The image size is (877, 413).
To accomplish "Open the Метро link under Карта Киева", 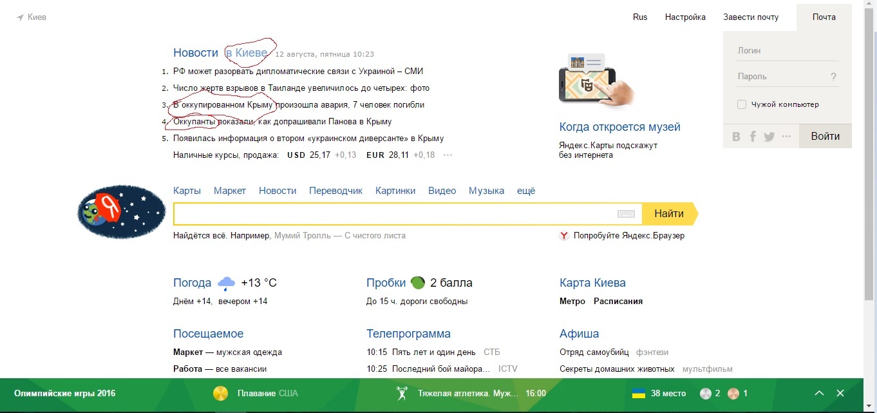I will [572, 302].
